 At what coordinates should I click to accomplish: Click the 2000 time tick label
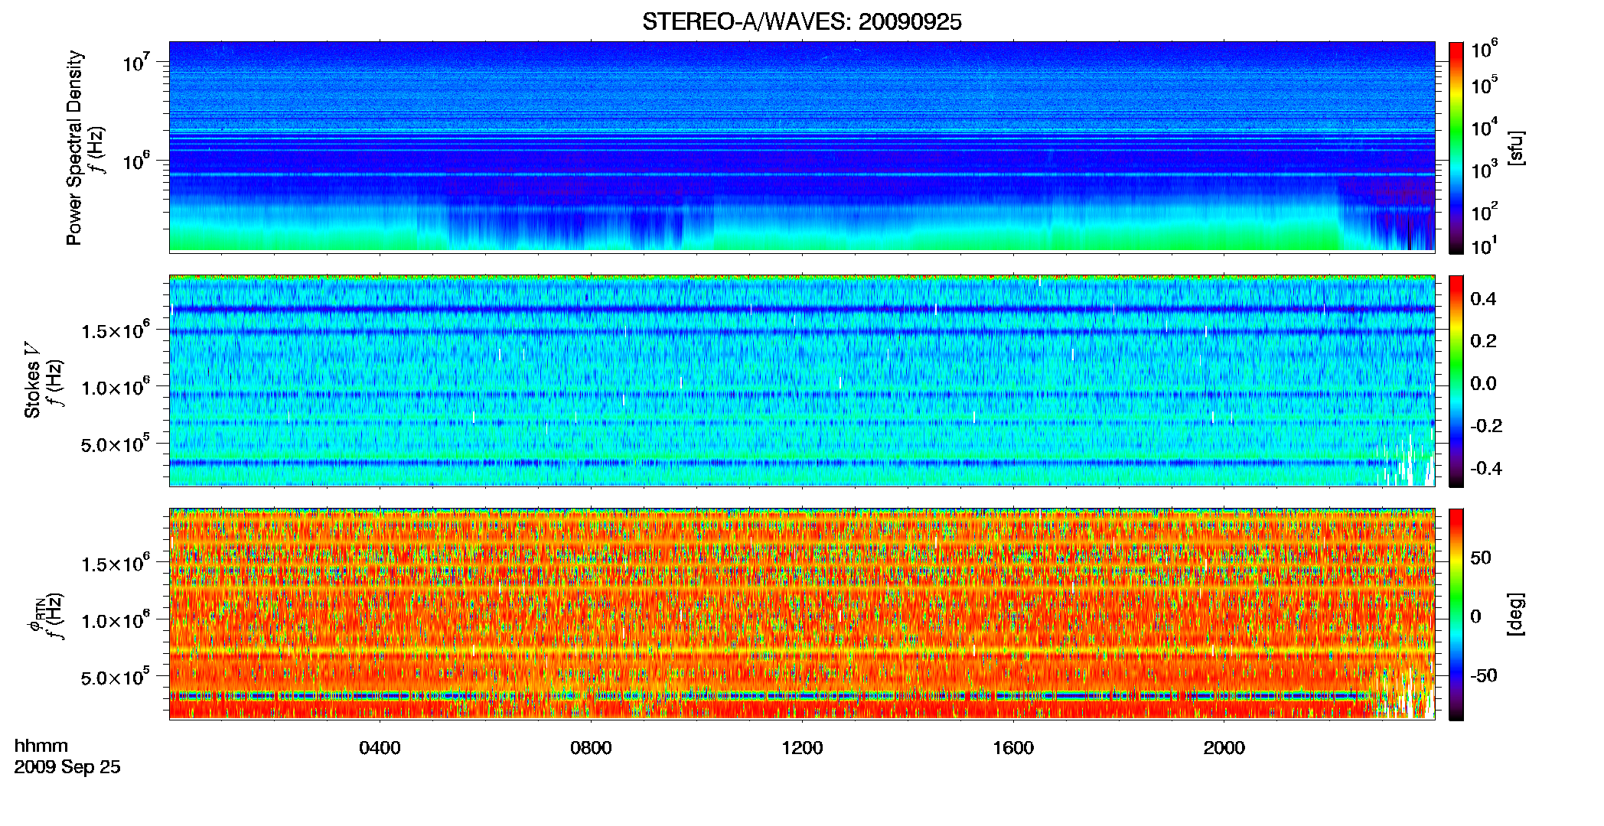point(1224,748)
